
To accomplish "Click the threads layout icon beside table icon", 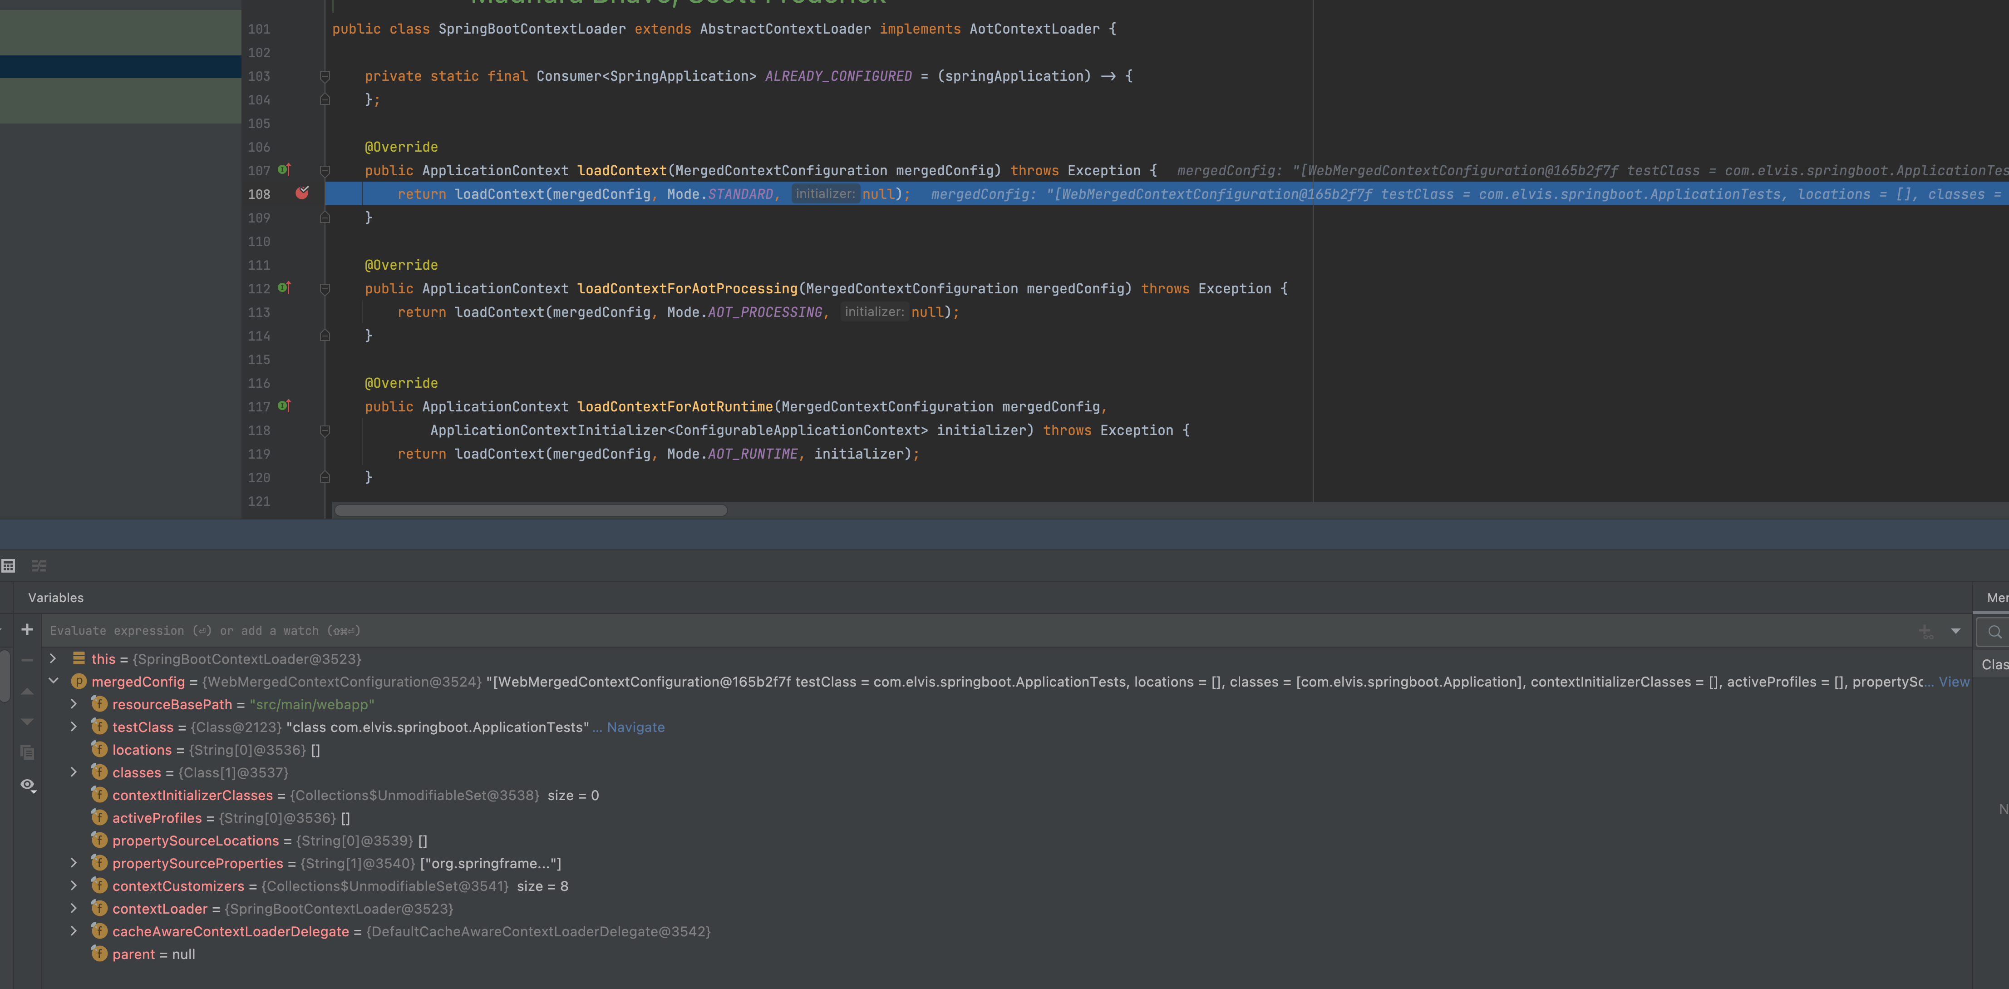I will [x=39, y=565].
